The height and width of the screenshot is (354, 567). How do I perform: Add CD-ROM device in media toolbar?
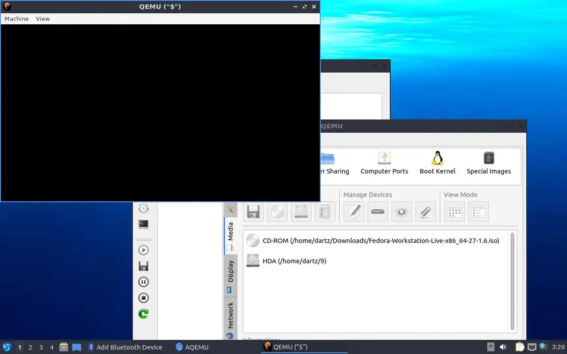pos(277,212)
